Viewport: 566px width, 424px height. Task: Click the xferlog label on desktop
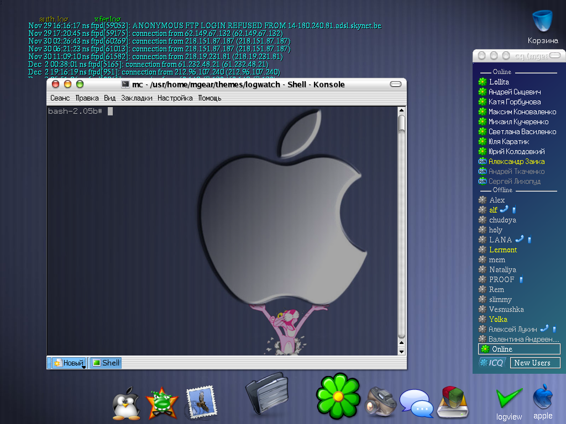click(107, 19)
